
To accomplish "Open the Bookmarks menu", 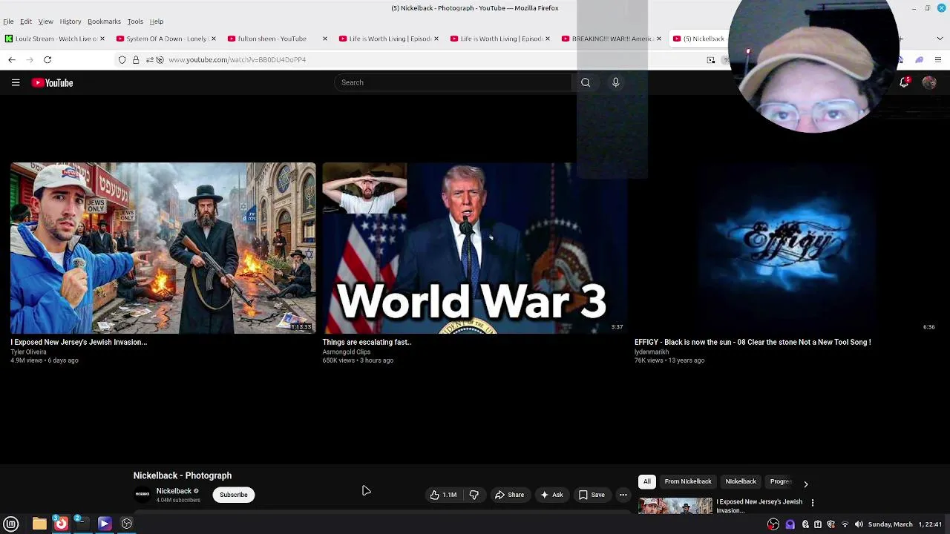I will (x=104, y=22).
